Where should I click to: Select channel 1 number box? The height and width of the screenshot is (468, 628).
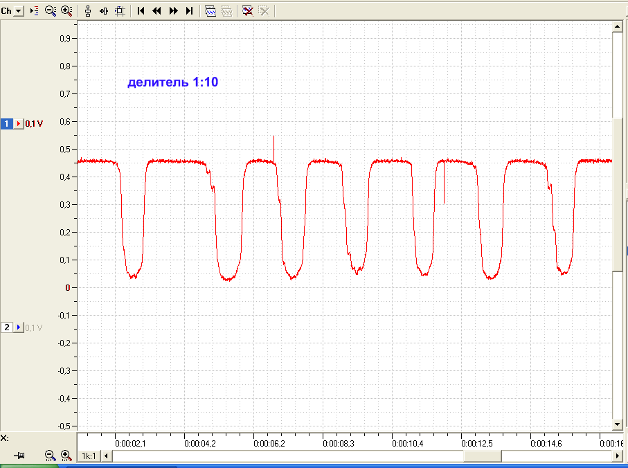point(6,124)
